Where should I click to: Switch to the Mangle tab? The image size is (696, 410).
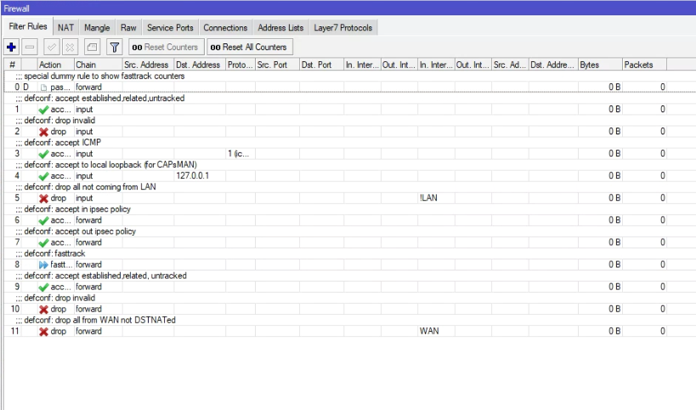tap(97, 27)
